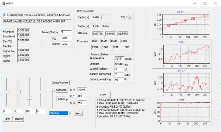Image resolution: width=221 pixels, height=132 pixels.
Task: Click the Closed control button
Action: (60, 83)
